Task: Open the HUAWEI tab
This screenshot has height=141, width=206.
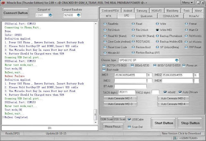Action: (x=157, y=11)
